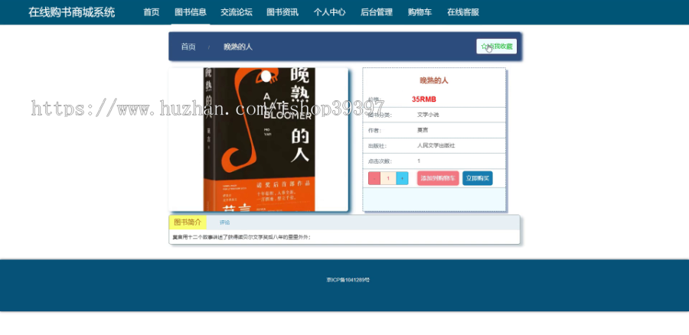The image size is (689, 335).
Task: Click the publisher 人民文学出版社
Action: [x=436, y=146]
